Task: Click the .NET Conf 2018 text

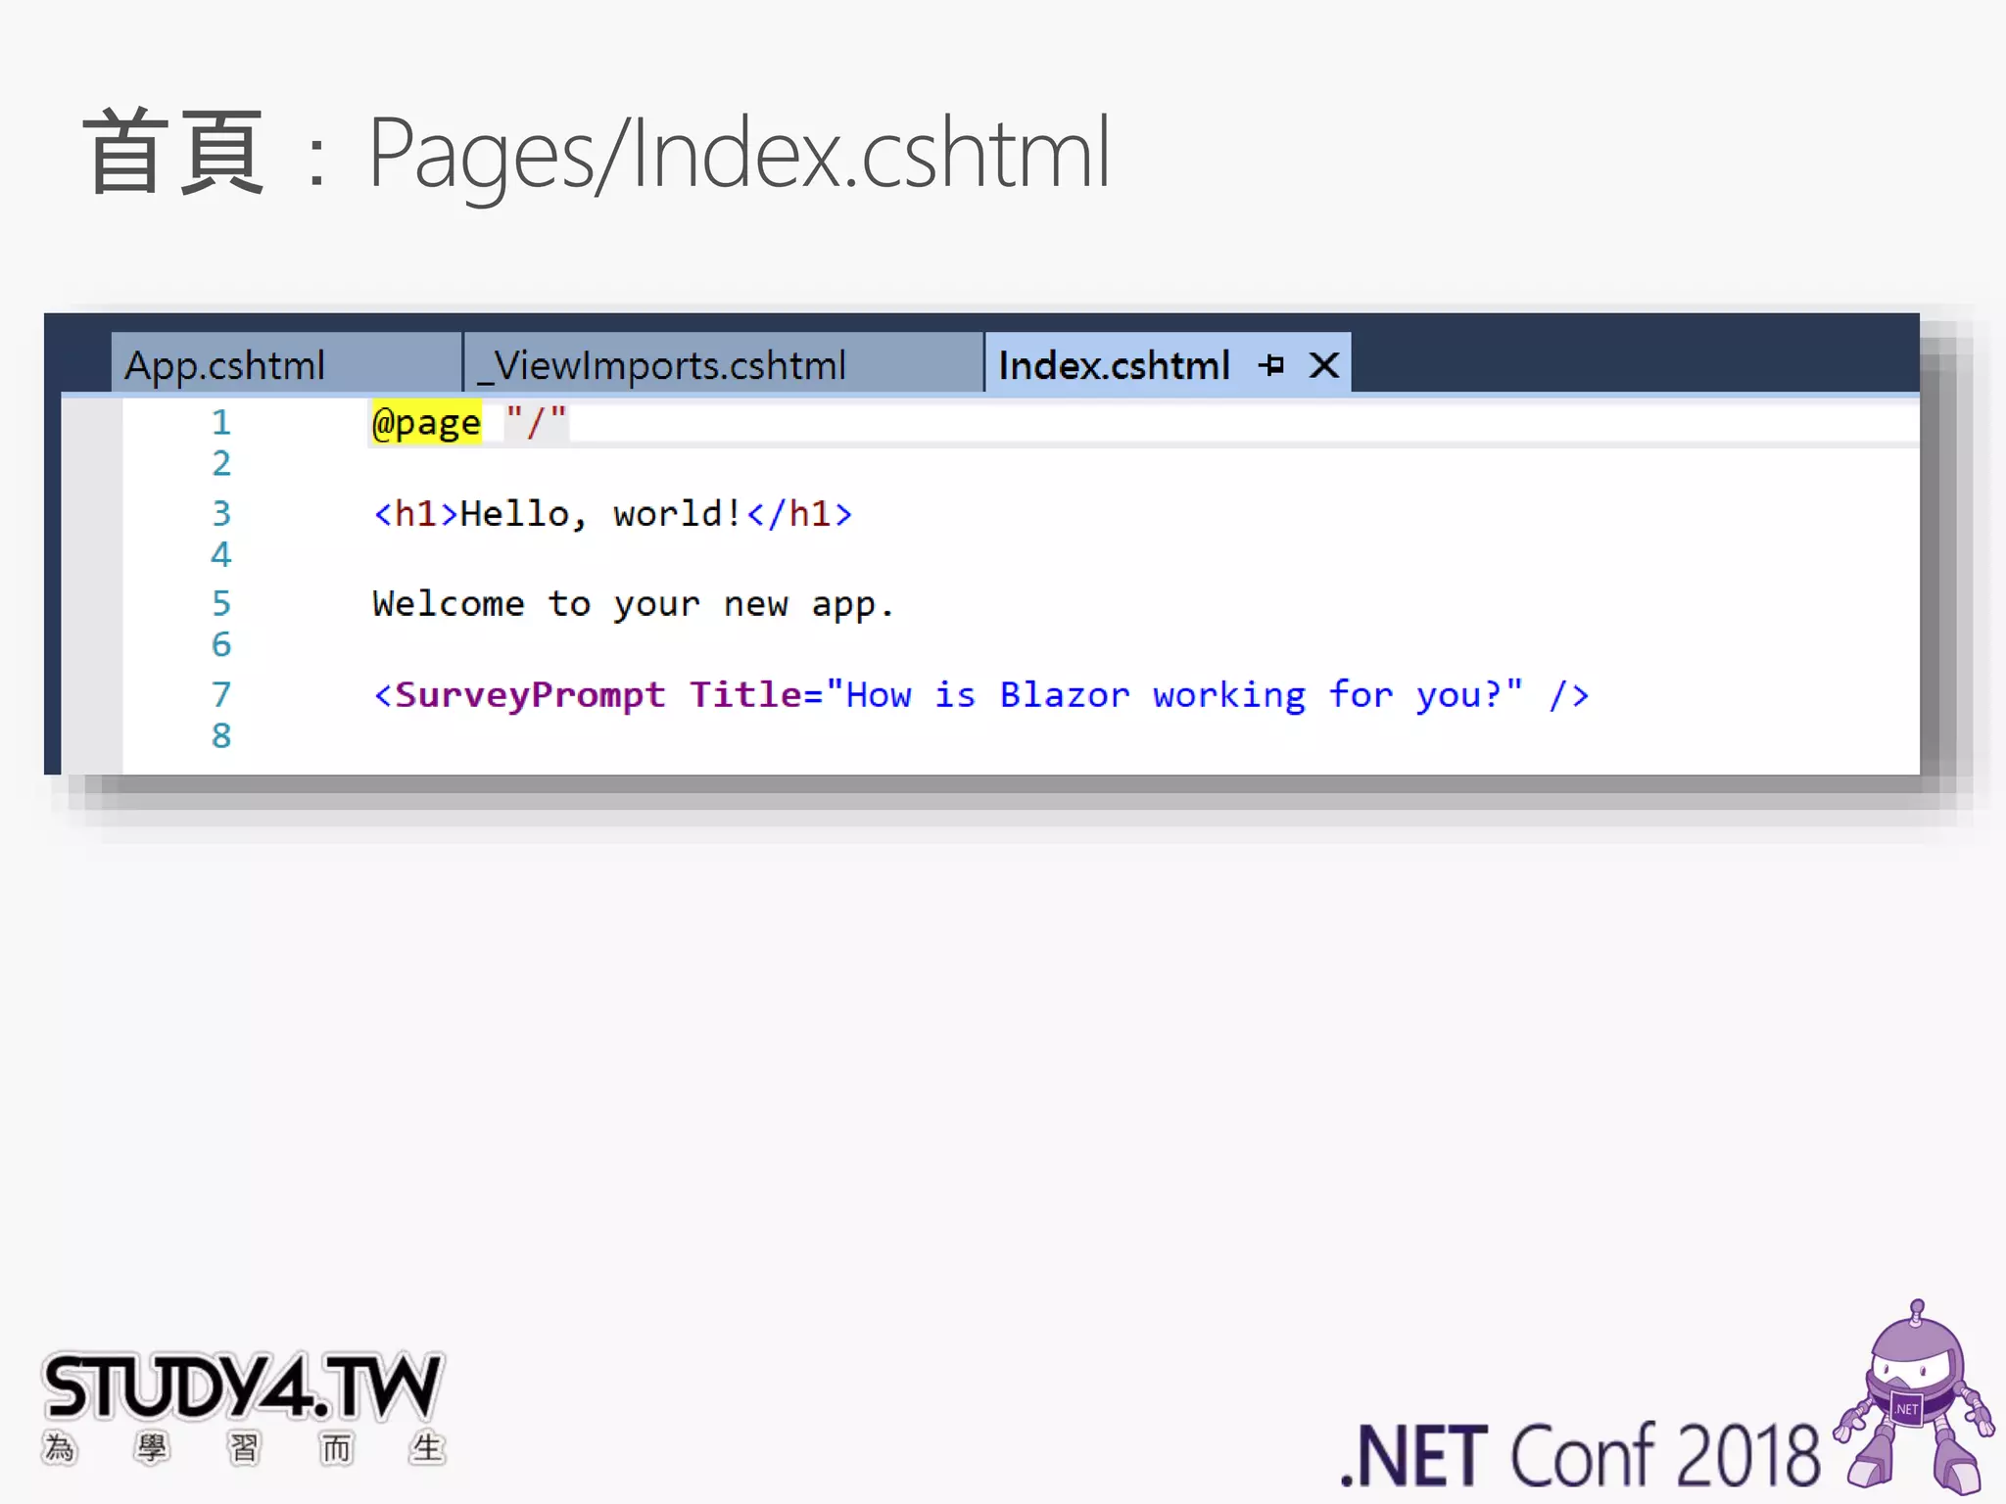Action: [x=1580, y=1456]
